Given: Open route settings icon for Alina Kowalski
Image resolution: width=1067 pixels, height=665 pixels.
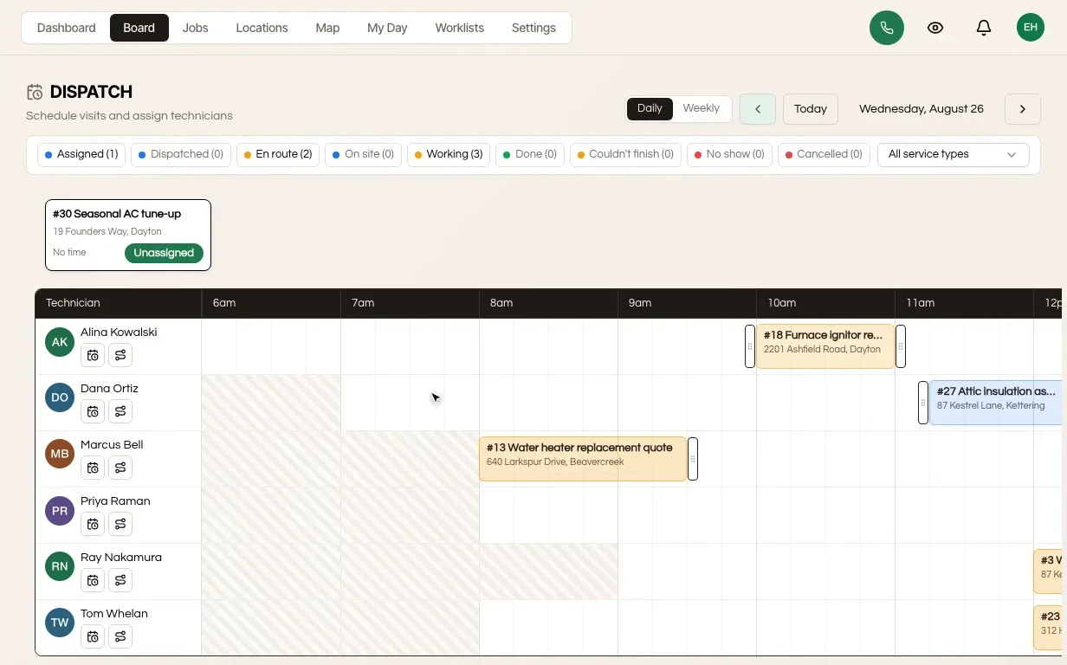Looking at the screenshot, I should (120, 355).
